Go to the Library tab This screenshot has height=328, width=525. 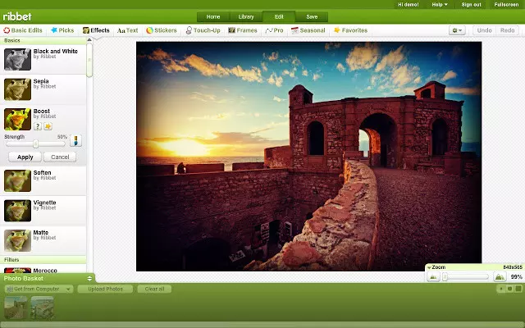246,16
